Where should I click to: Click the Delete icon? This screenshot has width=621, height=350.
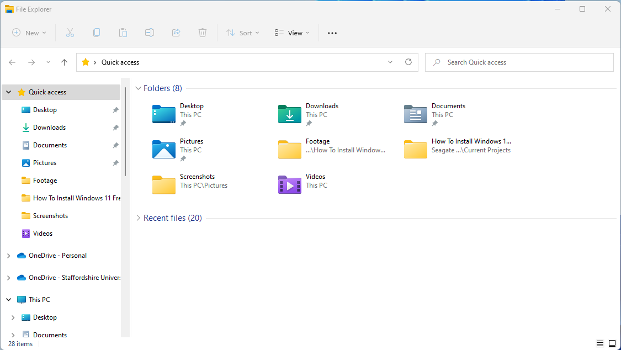(x=203, y=33)
